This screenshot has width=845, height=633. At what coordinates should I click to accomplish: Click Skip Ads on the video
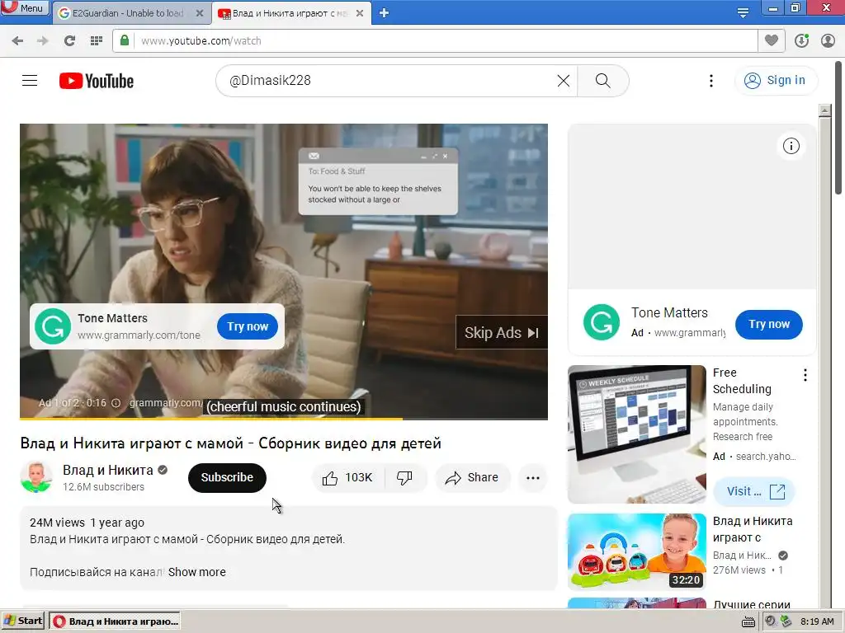click(502, 333)
